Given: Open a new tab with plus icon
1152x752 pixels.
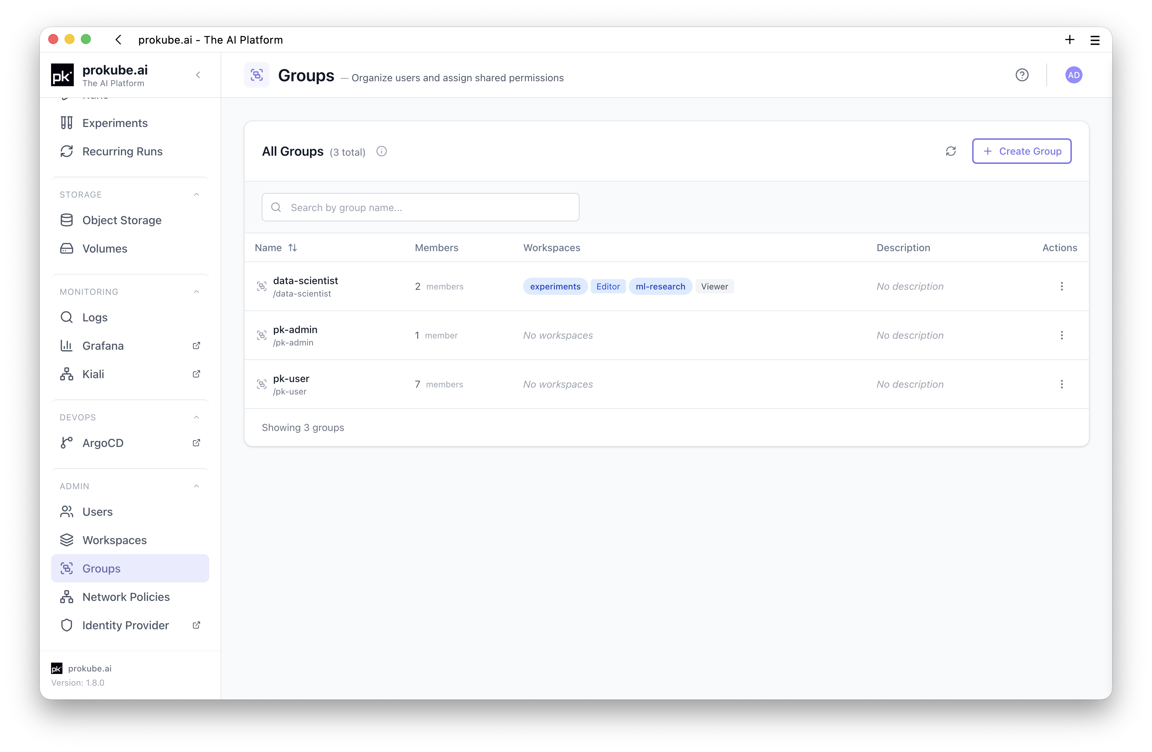Looking at the screenshot, I should tap(1070, 40).
